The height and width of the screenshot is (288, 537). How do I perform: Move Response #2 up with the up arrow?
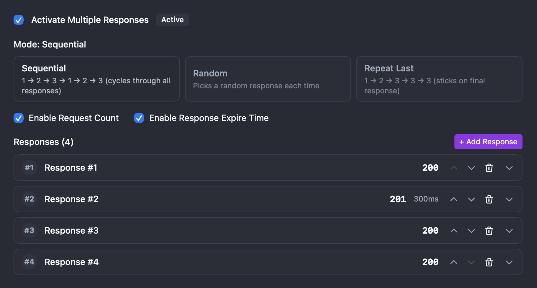(454, 199)
